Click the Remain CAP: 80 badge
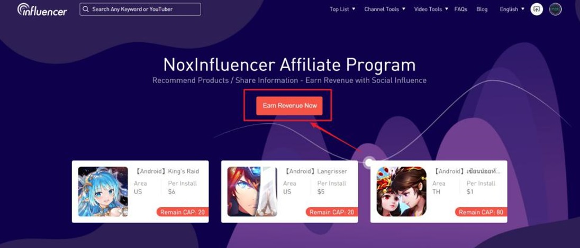The image size is (580, 248). pos(481,212)
